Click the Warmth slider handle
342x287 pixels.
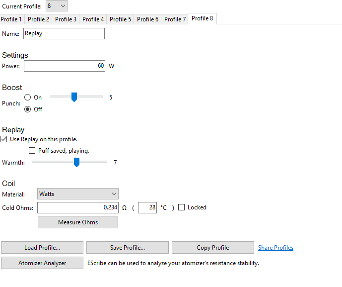pos(76,162)
